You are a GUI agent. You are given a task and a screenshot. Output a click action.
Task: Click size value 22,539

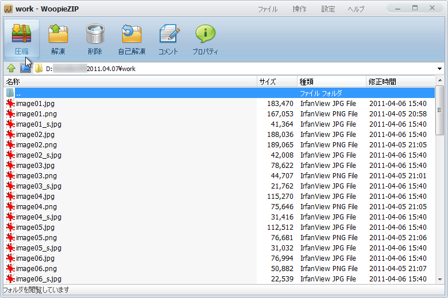tap(282, 279)
